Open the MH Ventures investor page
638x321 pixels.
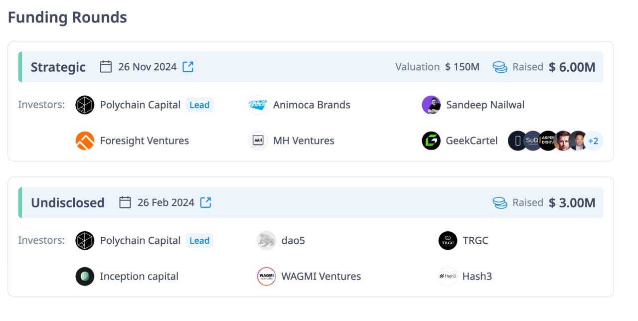pyautogui.click(x=304, y=141)
